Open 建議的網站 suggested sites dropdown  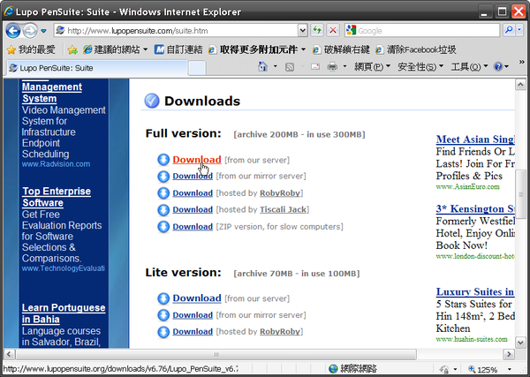point(115,50)
